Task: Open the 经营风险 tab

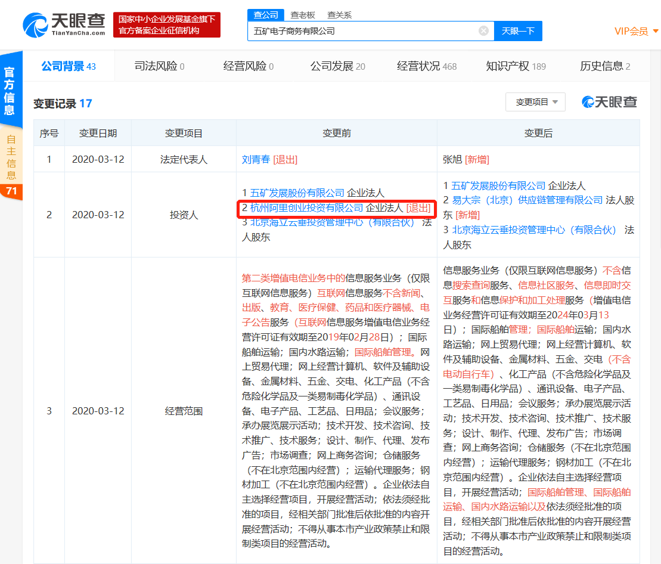Action: click(249, 66)
